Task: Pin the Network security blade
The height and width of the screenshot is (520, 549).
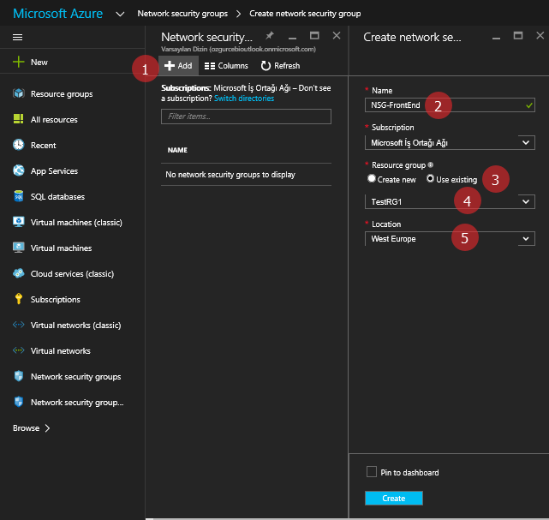Action: pos(270,35)
